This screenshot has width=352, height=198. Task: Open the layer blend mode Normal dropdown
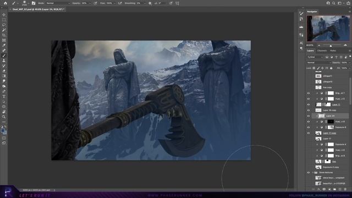tap(318, 63)
